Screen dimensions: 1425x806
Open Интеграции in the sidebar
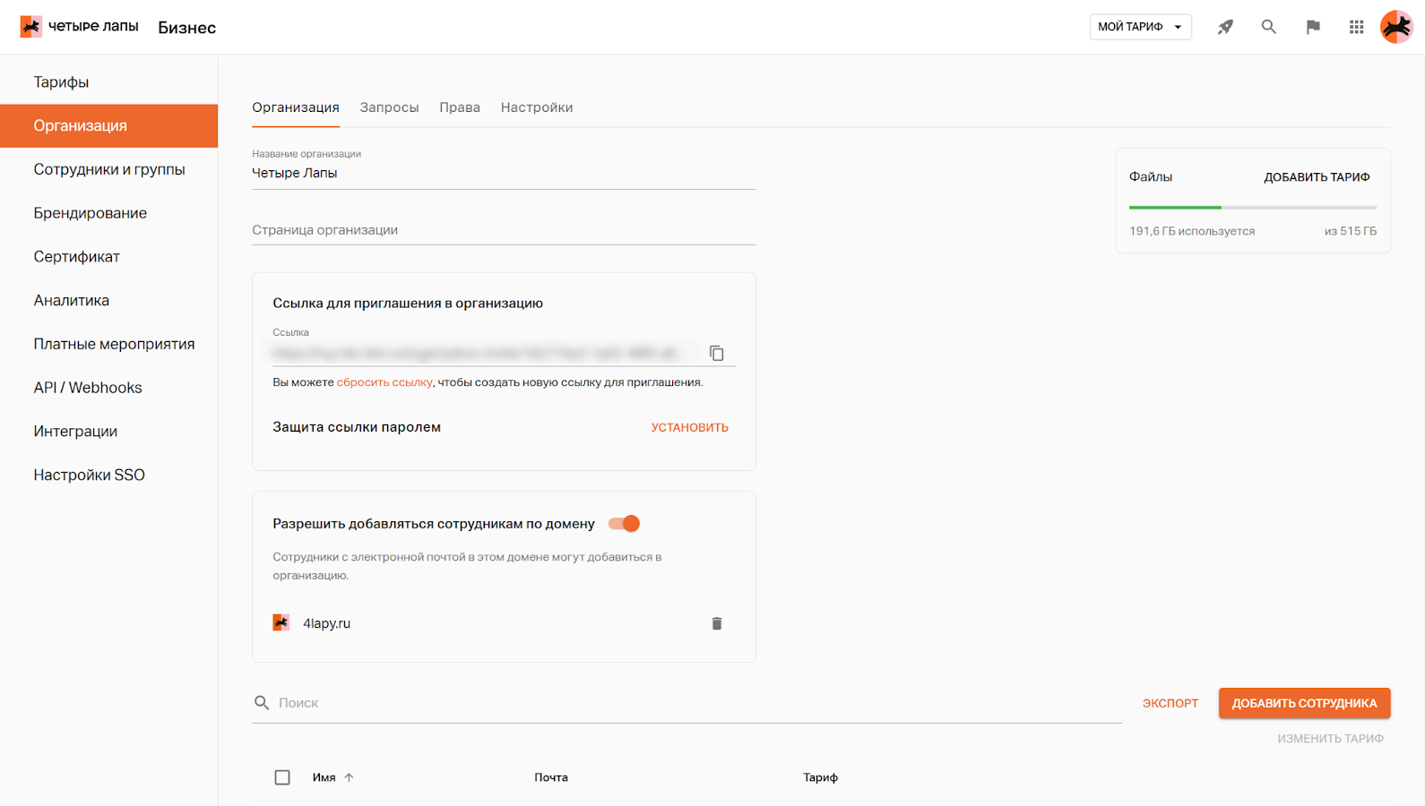click(109, 432)
